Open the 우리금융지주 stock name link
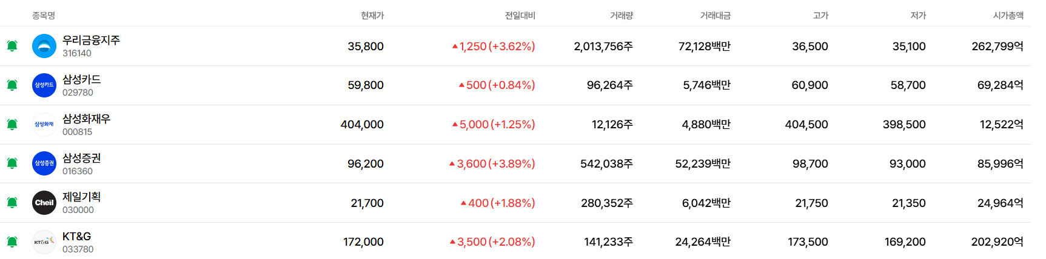 pyautogui.click(x=91, y=41)
